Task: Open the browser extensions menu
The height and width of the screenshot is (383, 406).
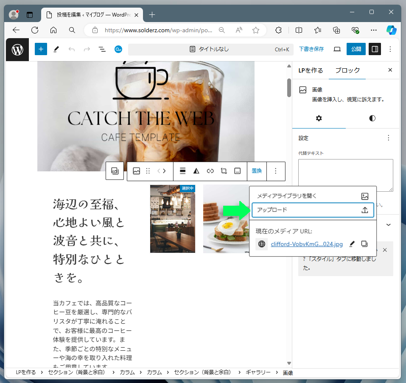Action: [278, 30]
